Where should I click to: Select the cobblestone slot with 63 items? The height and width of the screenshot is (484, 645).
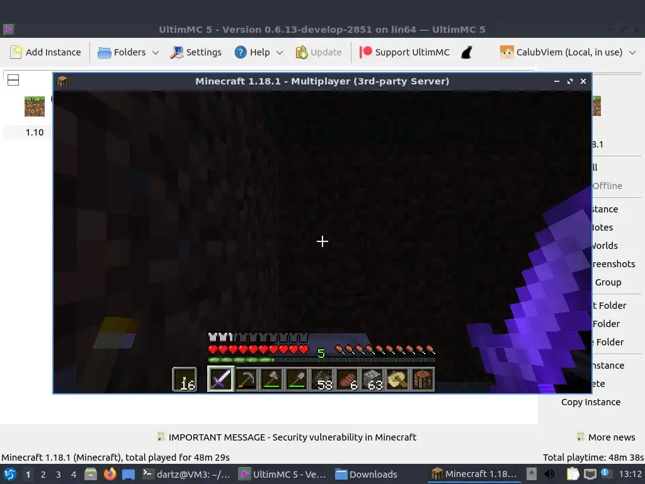[x=373, y=379]
